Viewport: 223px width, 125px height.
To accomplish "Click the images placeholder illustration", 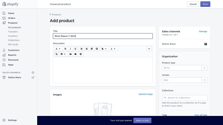I will pos(103,109).
